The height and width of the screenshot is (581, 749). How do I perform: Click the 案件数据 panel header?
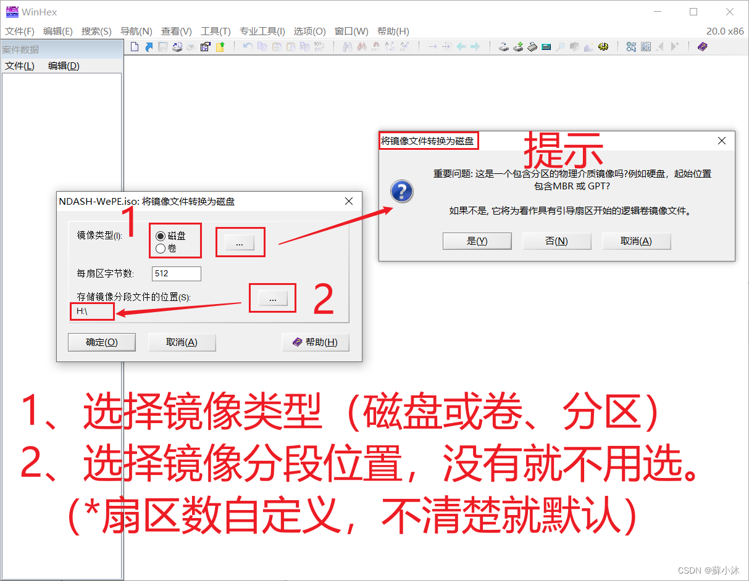pos(61,50)
